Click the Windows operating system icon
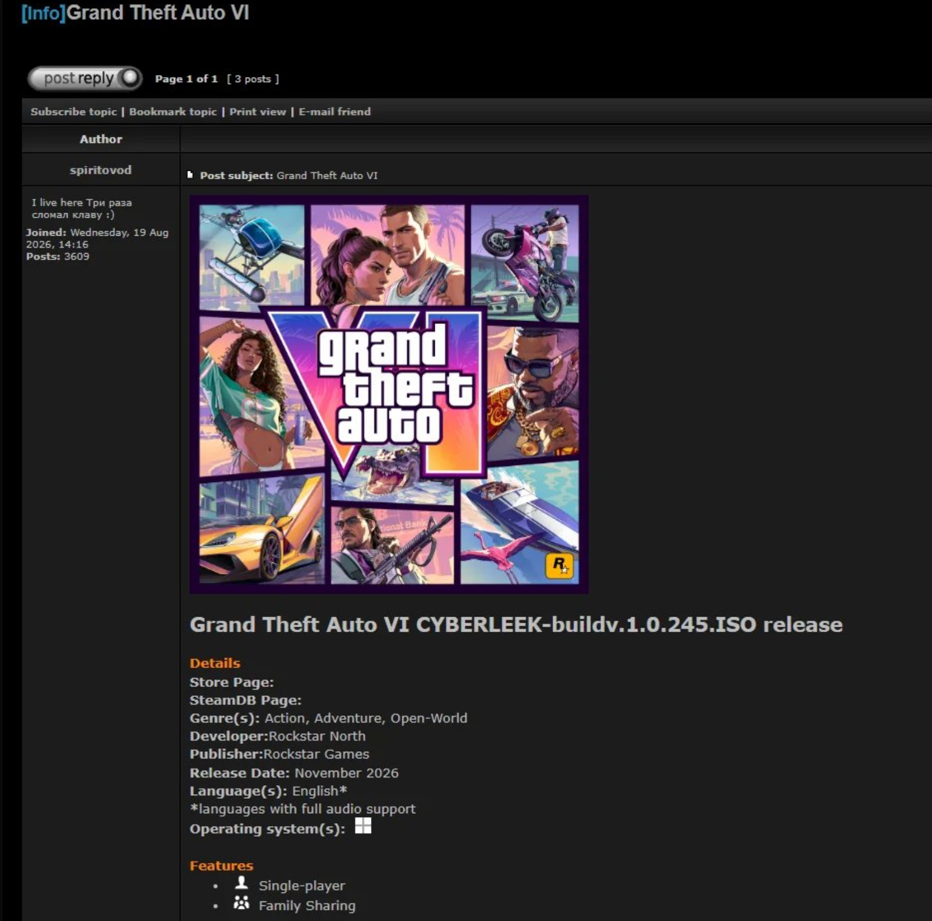This screenshot has height=921, width=932. click(363, 826)
